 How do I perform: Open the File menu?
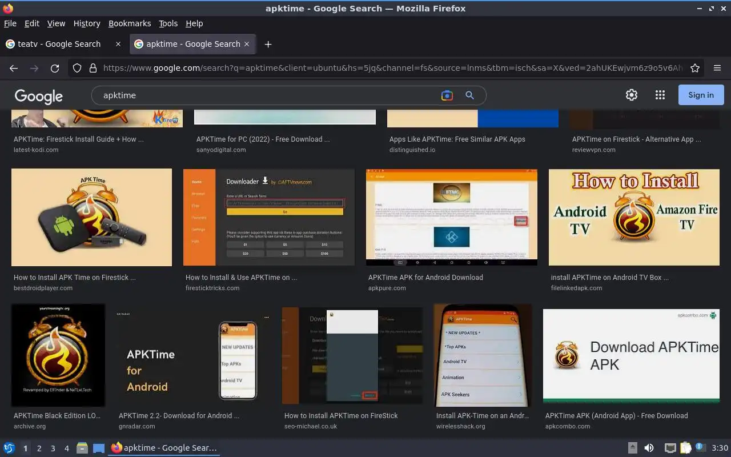[x=10, y=23]
